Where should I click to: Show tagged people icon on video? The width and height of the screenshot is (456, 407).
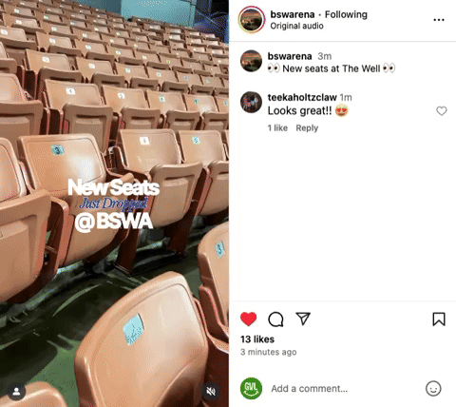pyautogui.click(x=16, y=392)
